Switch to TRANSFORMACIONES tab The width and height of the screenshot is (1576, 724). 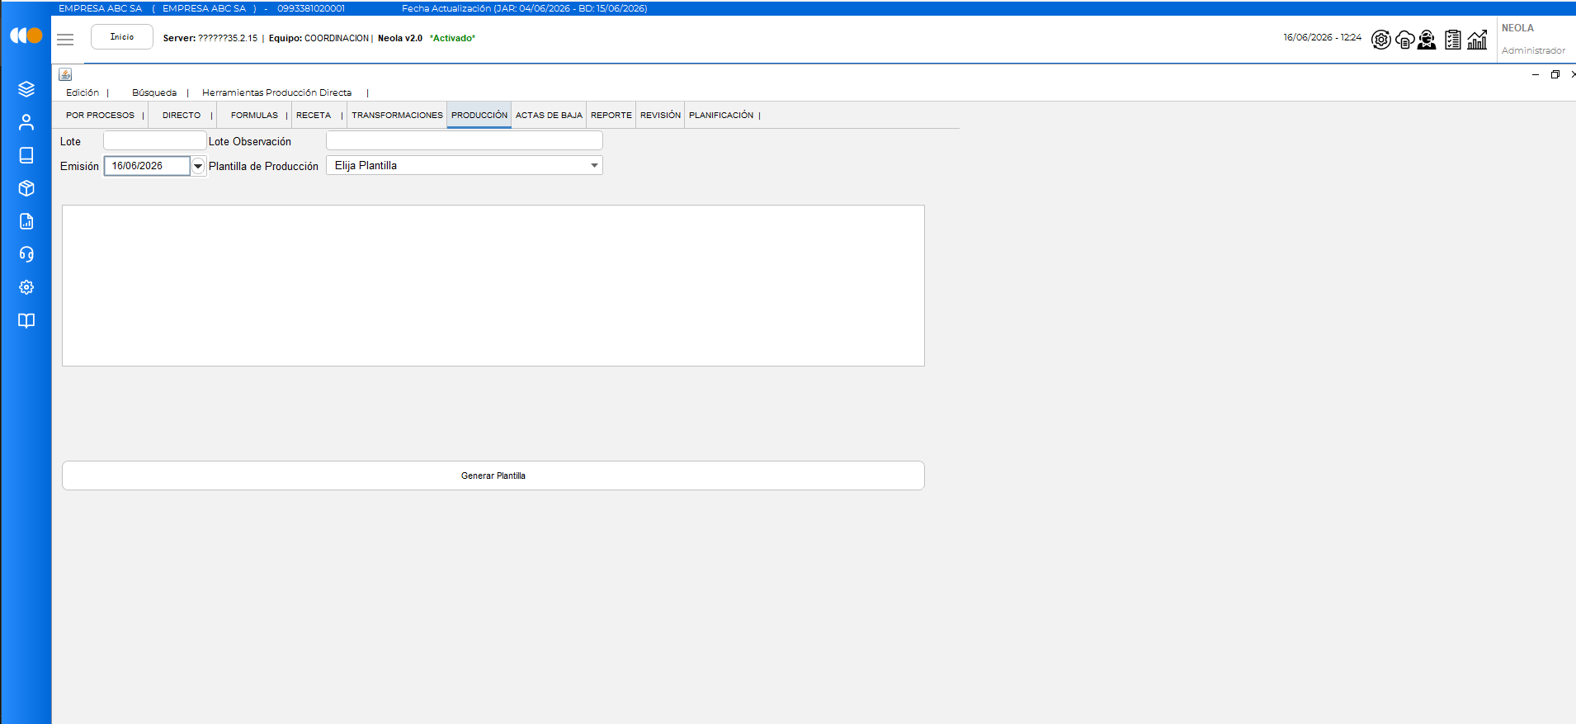point(397,115)
